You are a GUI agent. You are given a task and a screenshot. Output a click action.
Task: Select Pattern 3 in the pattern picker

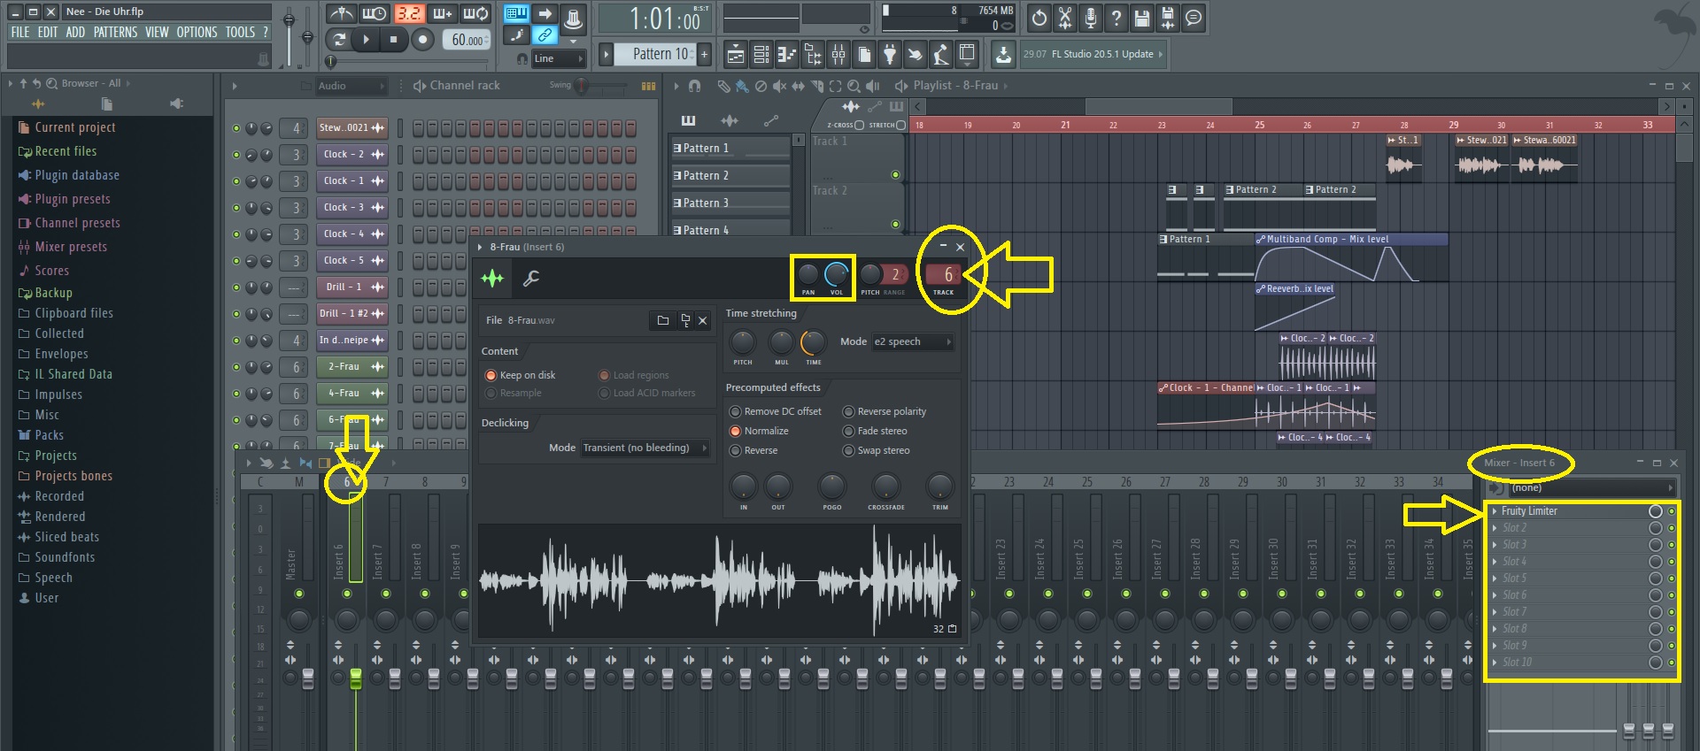(x=730, y=203)
